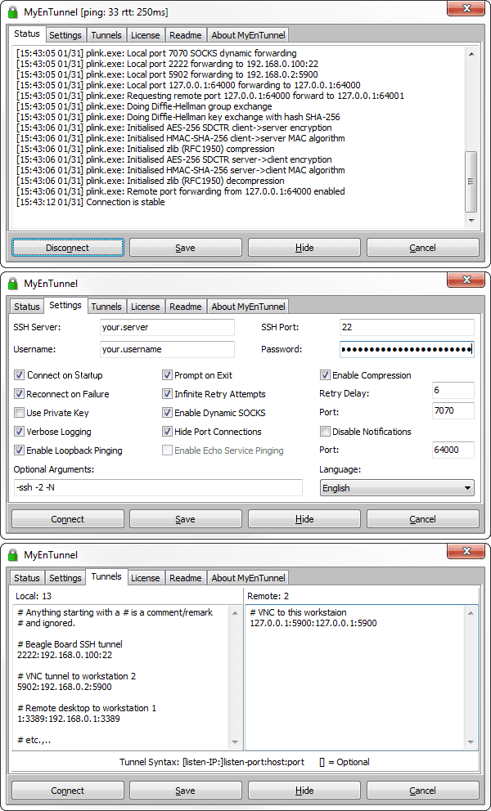Click the status log scrollbar thumb
491x811 pixels.
(471, 181)
